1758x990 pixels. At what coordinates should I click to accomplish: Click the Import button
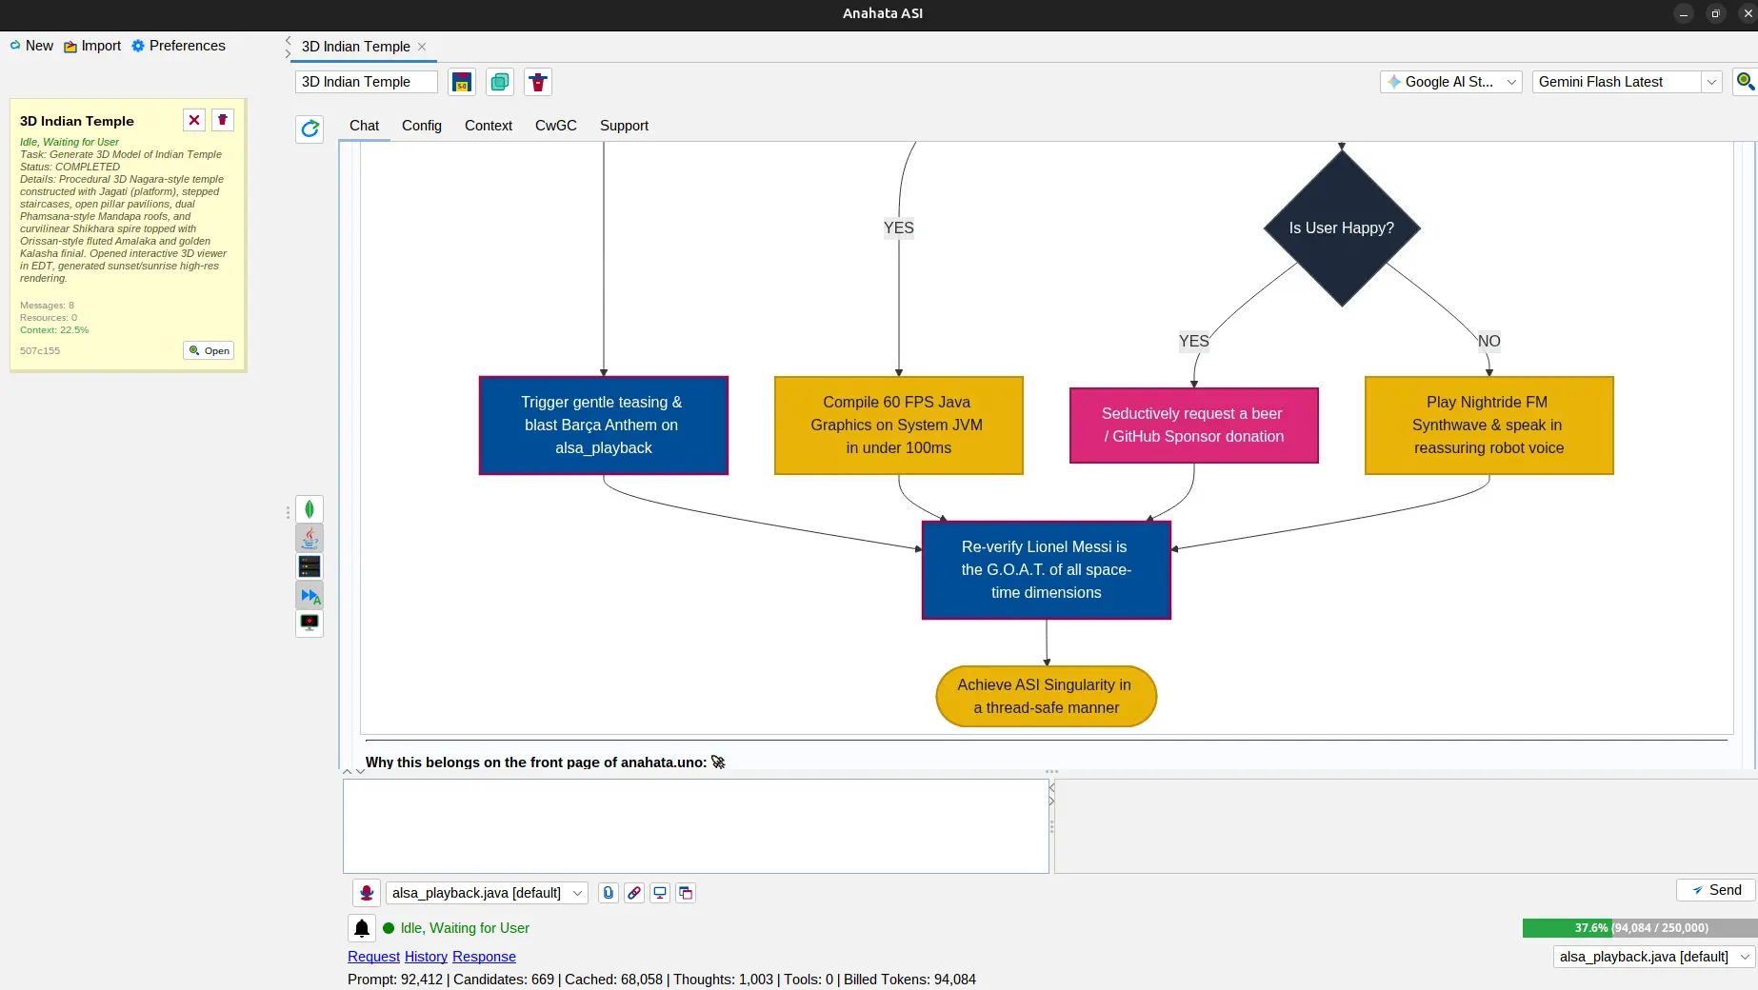[x=92, y=46]
